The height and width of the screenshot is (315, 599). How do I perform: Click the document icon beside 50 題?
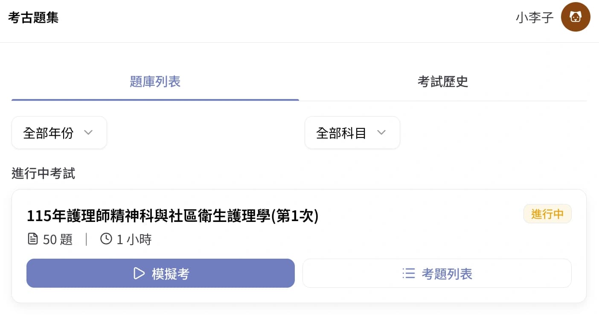coord(33,239)
